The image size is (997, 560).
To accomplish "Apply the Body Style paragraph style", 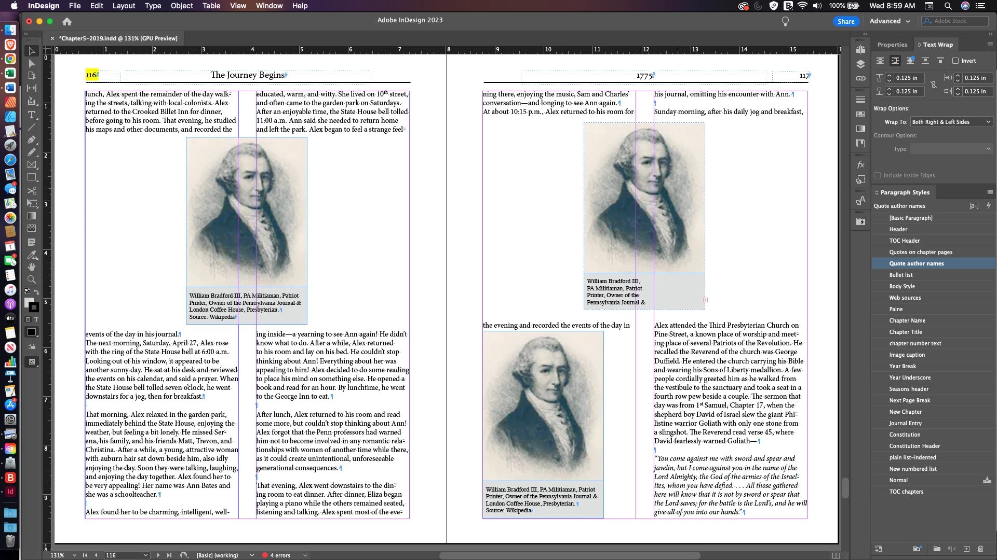I will point(902,286).
